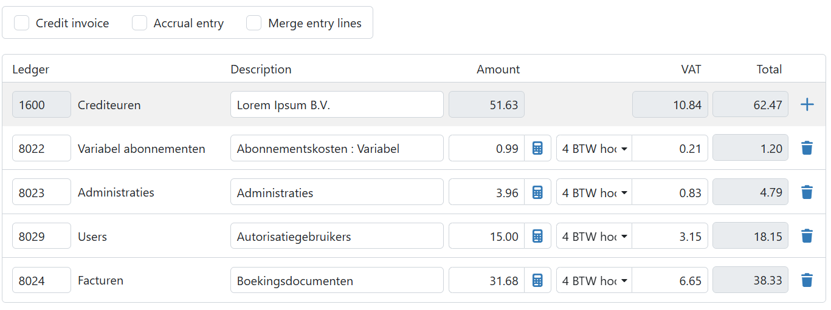Focus the Boekingsdocumenten description field
Viewport: 831px width, 310px height.
337,280
